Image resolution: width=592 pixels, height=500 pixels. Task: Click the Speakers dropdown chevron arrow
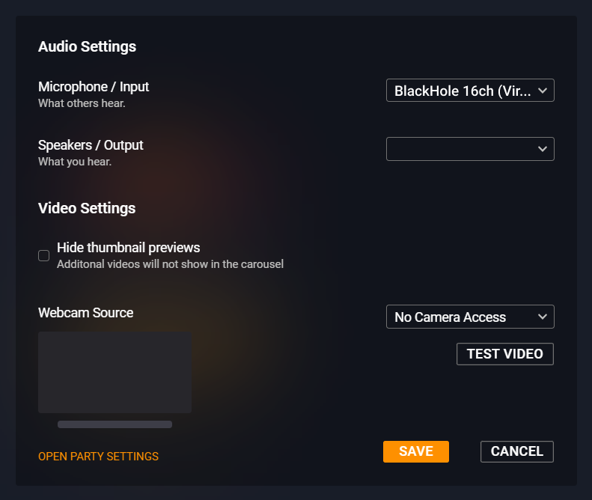pos(543,149)
